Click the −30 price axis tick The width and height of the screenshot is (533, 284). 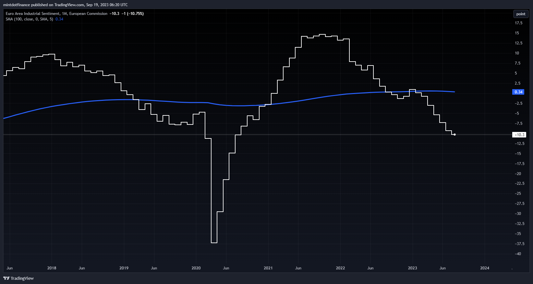518,214
